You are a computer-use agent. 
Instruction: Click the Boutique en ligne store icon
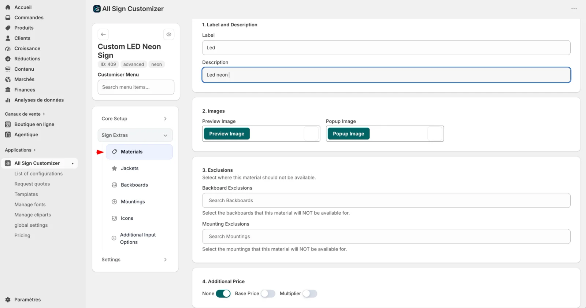[8, 125]
